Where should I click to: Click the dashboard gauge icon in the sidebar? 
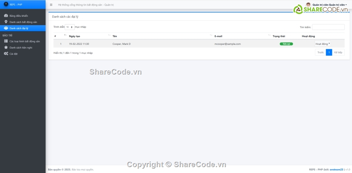pos(6,16)
